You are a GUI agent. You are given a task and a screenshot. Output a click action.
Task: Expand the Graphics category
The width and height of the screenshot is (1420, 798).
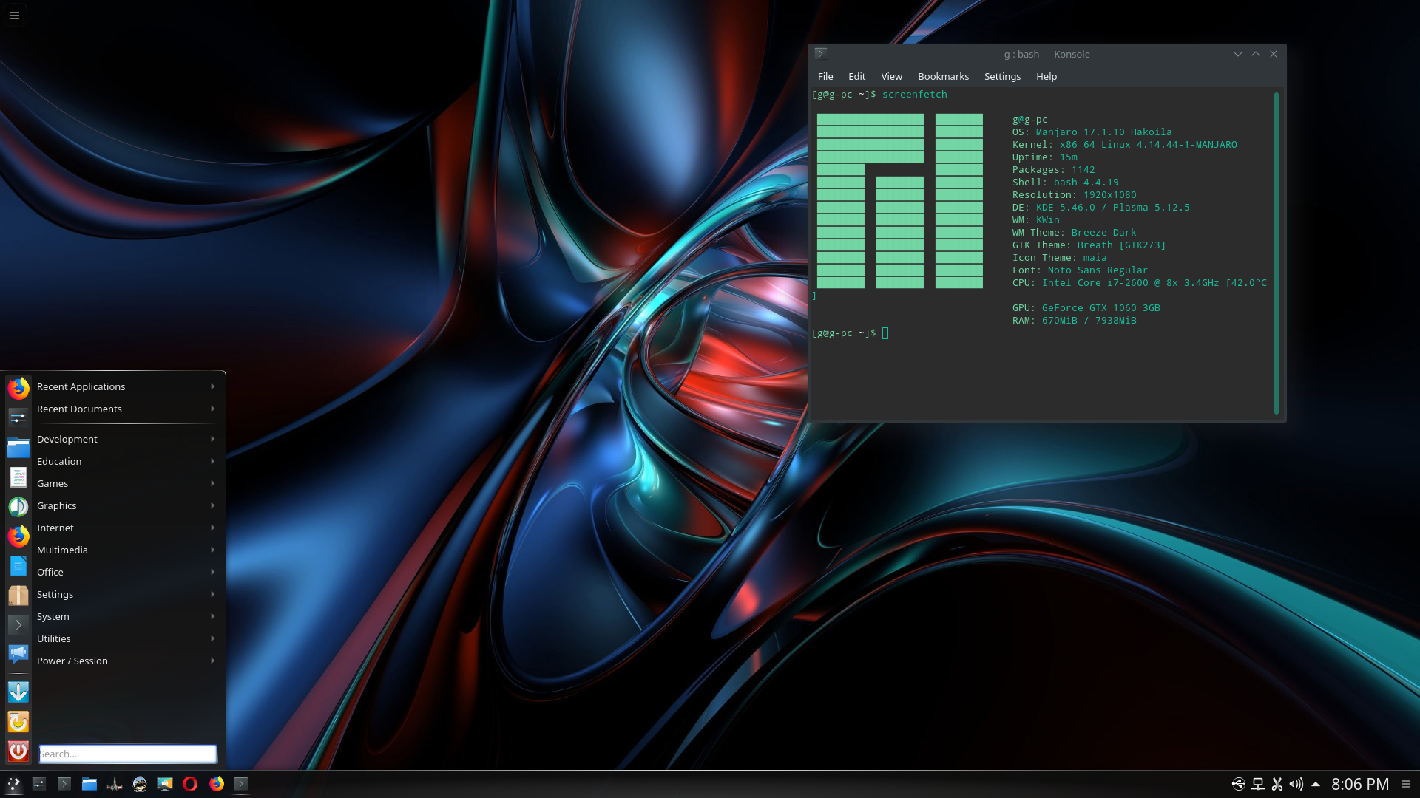point(126,505)
